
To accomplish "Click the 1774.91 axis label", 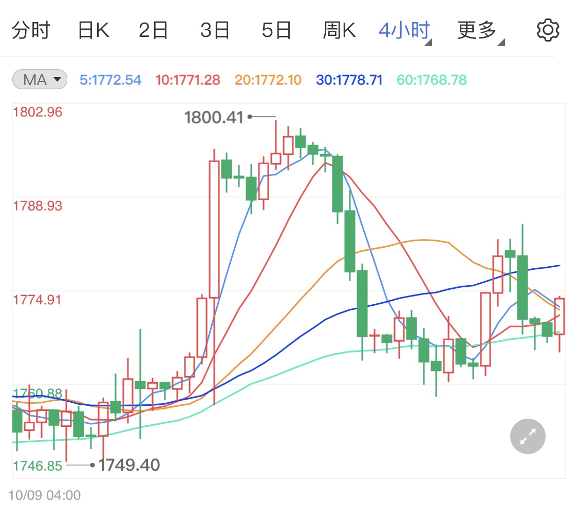I will pyautogui.click(x=38, y=300).
